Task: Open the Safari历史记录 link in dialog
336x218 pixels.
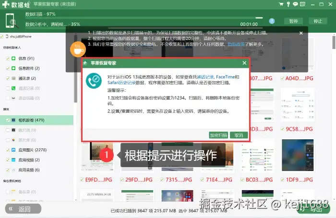Action: (x=121, y=83)
